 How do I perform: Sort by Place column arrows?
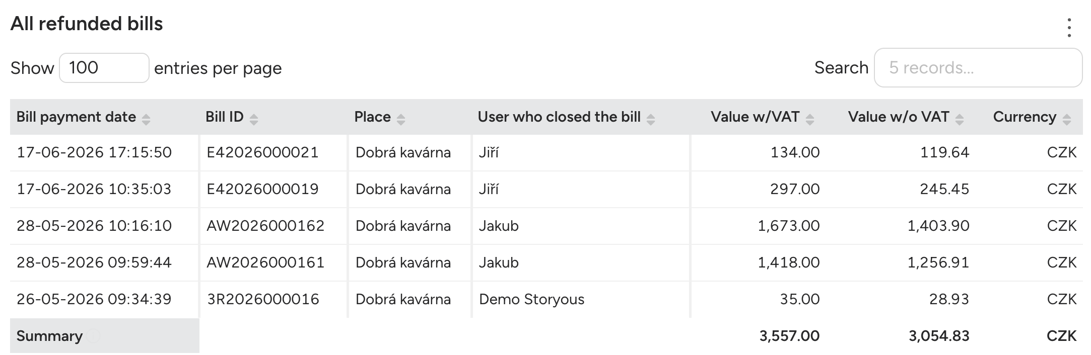401,119
